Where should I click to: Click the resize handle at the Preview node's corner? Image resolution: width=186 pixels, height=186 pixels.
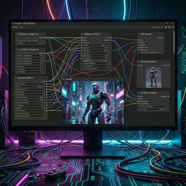[x=123, y=123]
